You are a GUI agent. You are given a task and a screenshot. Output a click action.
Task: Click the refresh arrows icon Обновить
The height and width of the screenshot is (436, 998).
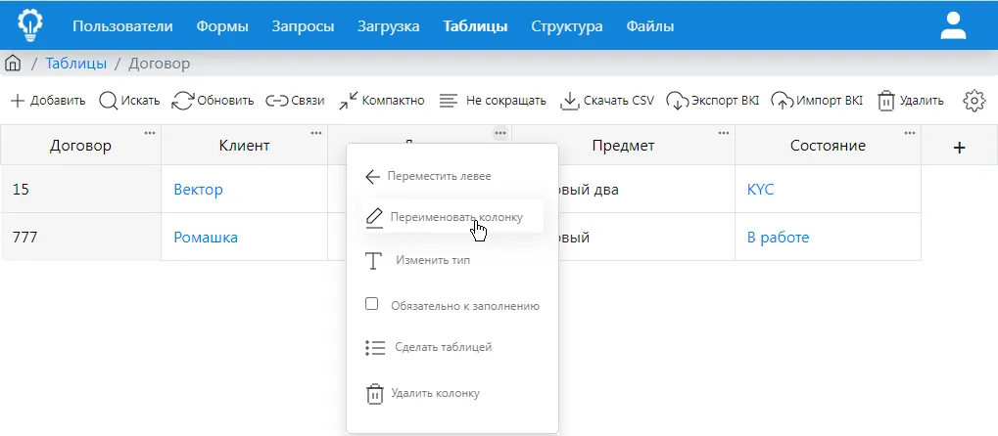[183, 101]
